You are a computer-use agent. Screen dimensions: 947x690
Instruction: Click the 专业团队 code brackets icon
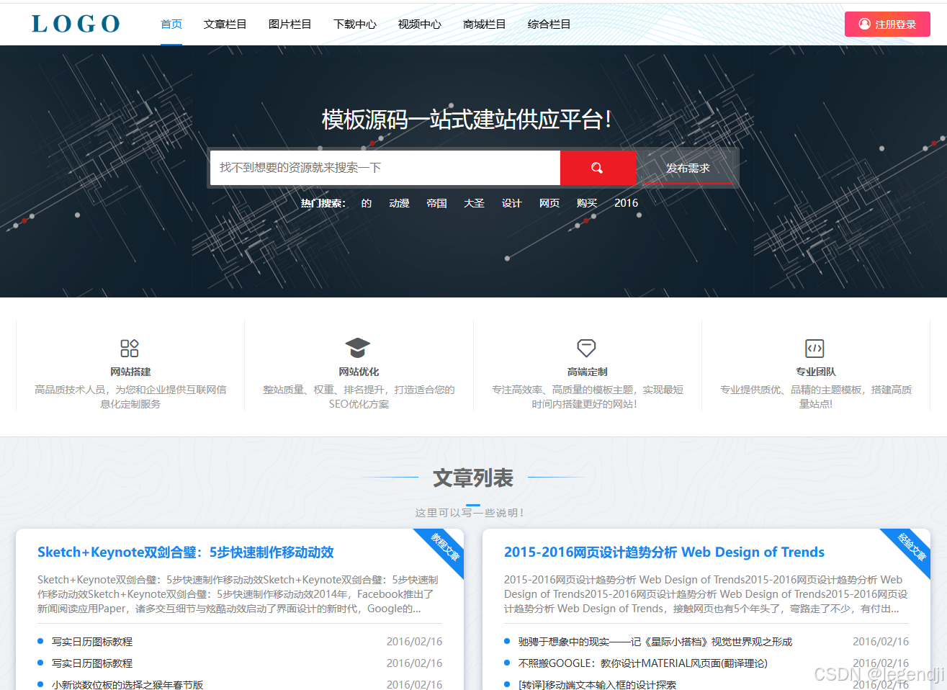pyautogui.click(x=814, y=348)
